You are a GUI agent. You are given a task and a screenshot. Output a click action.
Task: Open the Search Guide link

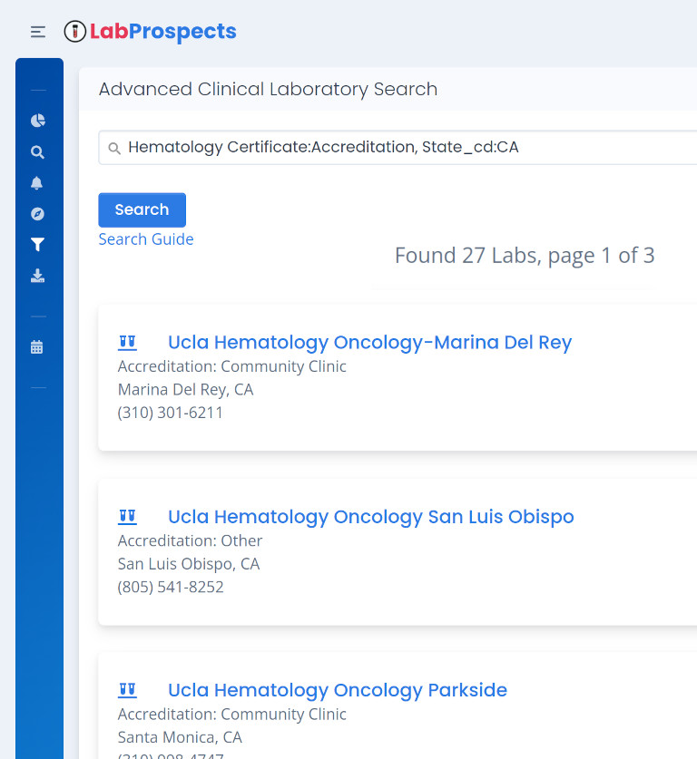point(146,239)
